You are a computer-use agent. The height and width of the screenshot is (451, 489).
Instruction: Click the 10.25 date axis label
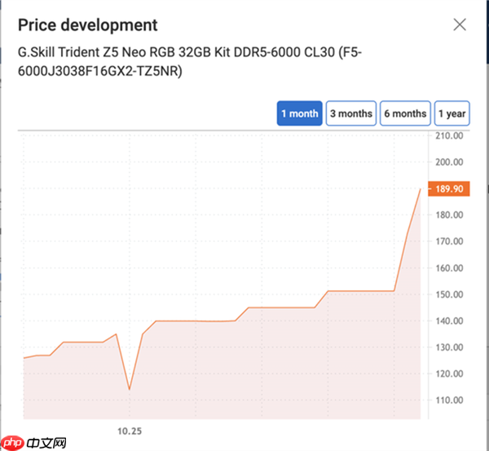point(130,431)
